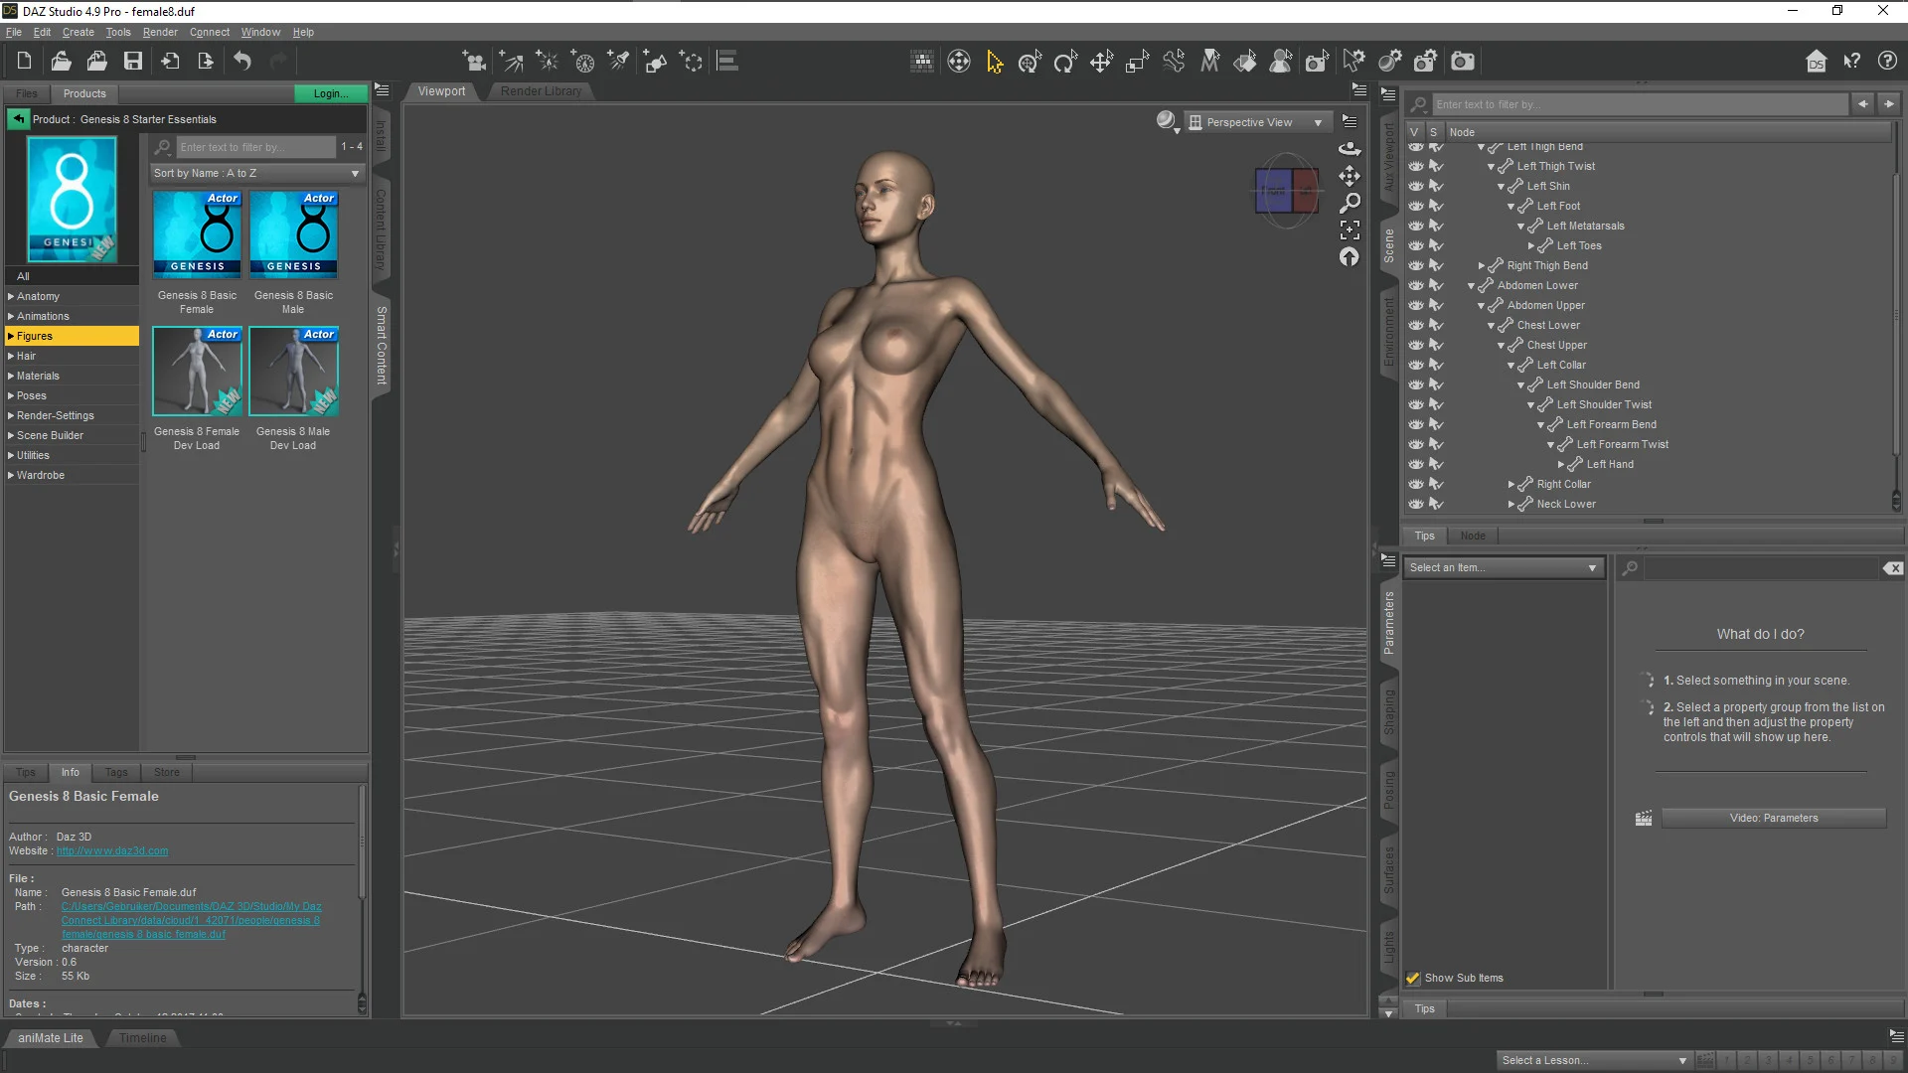Create a new point light
The image size is (1908, 1073).
click(547, 62)
